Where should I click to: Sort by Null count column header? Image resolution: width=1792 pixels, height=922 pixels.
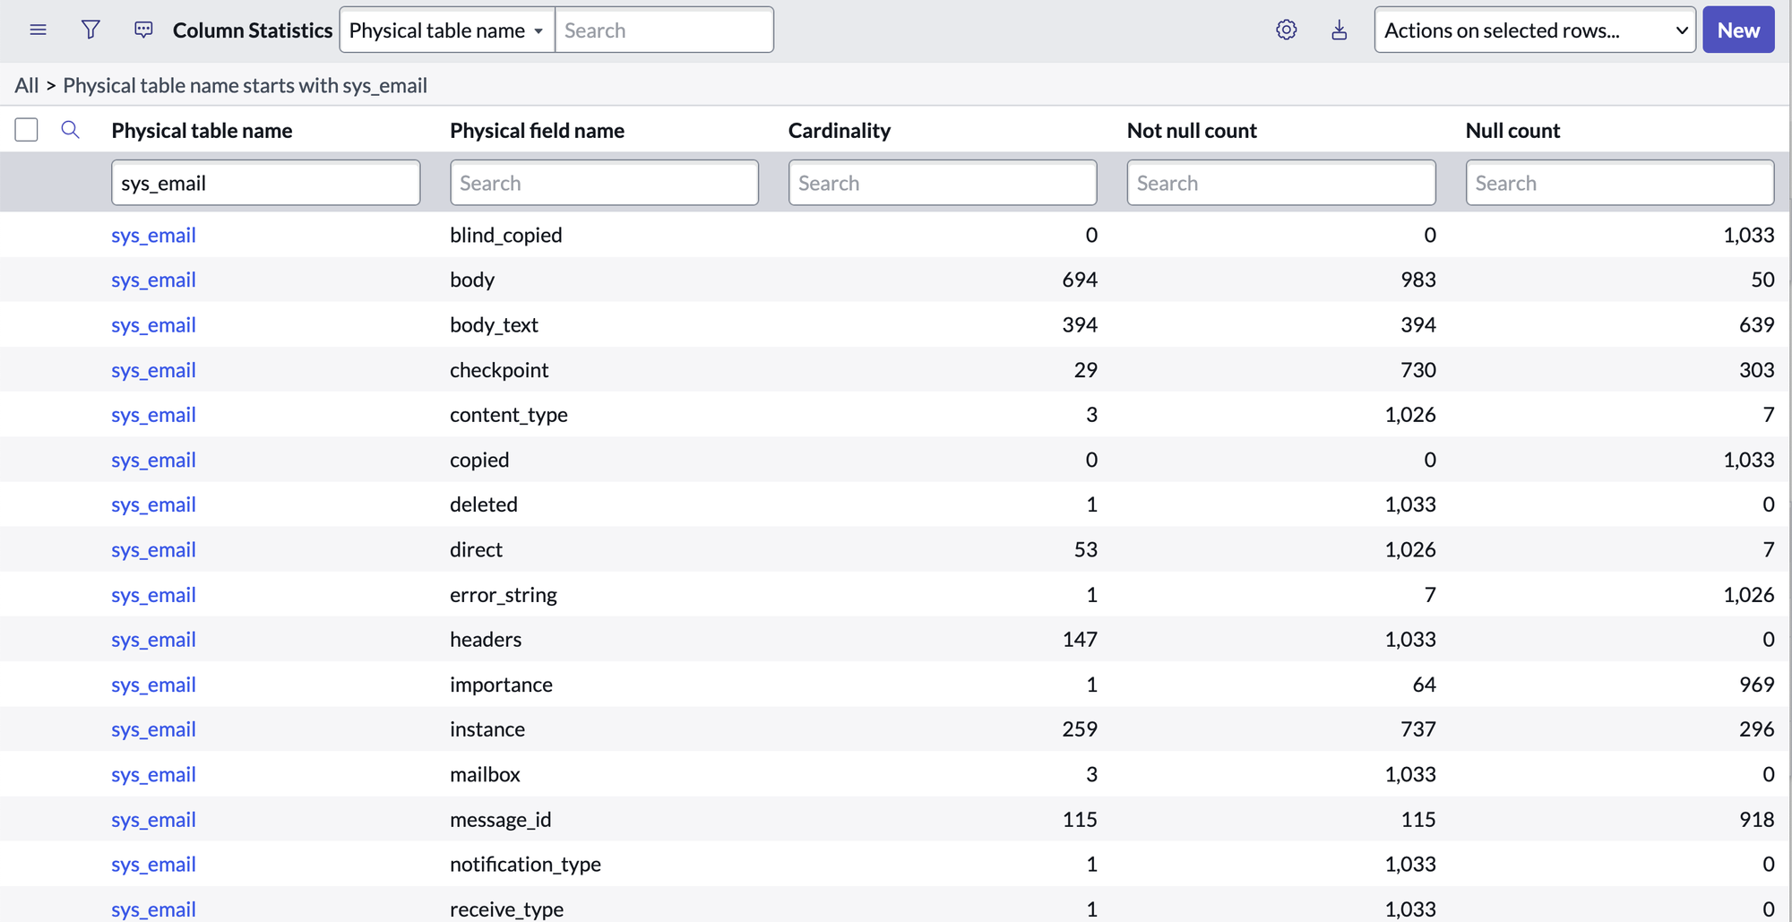pos(1512,131)
